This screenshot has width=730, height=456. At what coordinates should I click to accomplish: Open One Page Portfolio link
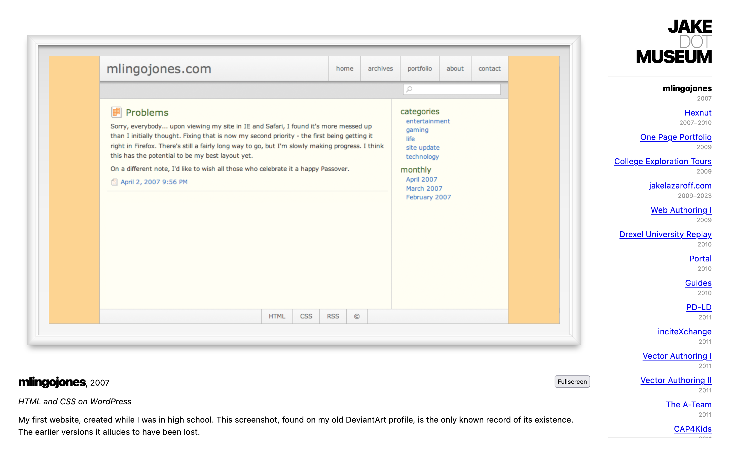tap(676, 137)
